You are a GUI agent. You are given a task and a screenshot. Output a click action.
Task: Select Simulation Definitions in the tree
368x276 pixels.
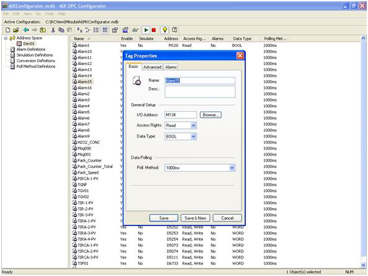pos(35,55)
